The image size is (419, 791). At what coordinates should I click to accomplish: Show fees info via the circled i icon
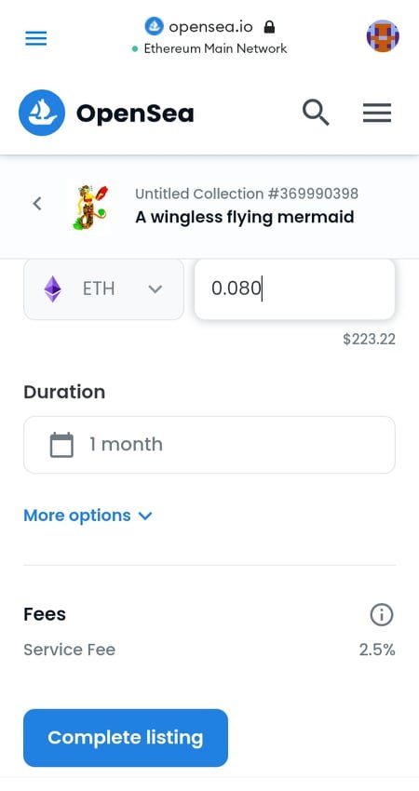click(x=382, y=614)
